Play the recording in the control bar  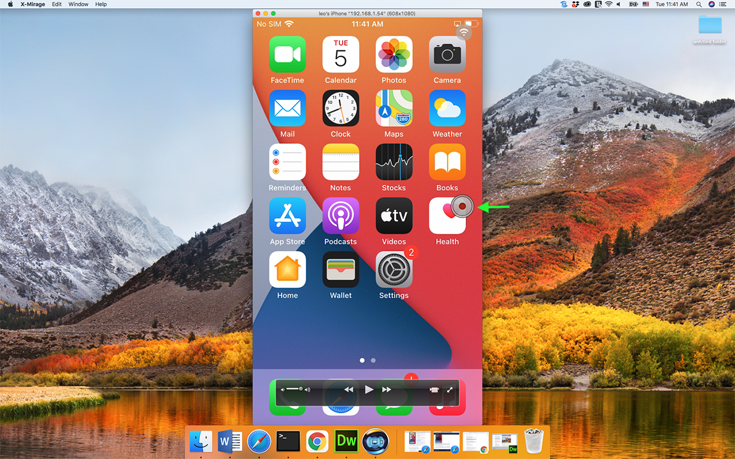pyautogui.click(x=369, y=389)
